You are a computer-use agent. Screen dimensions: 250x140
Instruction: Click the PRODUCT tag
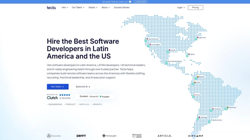70,104
